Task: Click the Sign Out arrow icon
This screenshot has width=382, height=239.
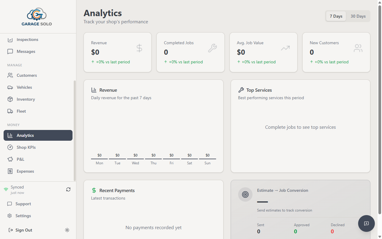Action: 11,230
